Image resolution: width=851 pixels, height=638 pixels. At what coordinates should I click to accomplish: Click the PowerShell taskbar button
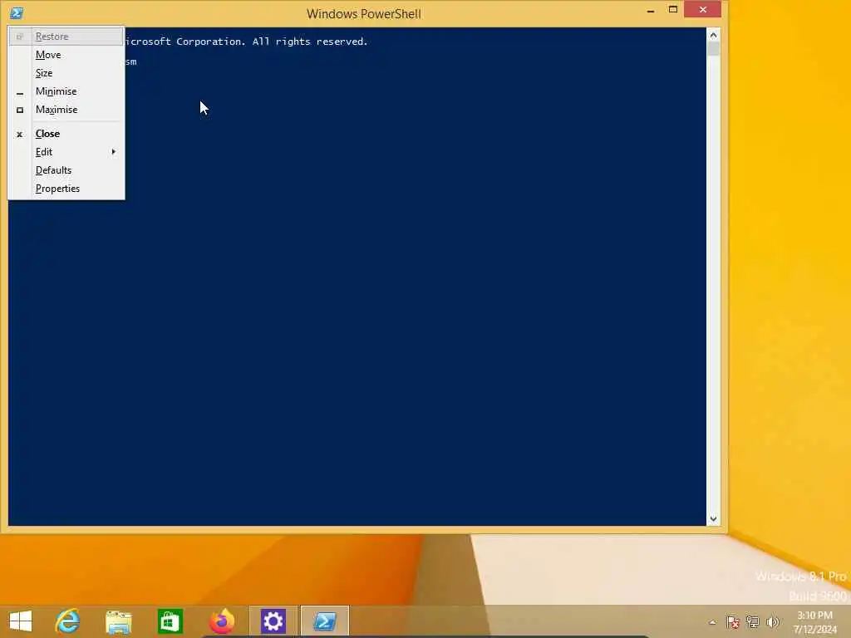[325, 621]
